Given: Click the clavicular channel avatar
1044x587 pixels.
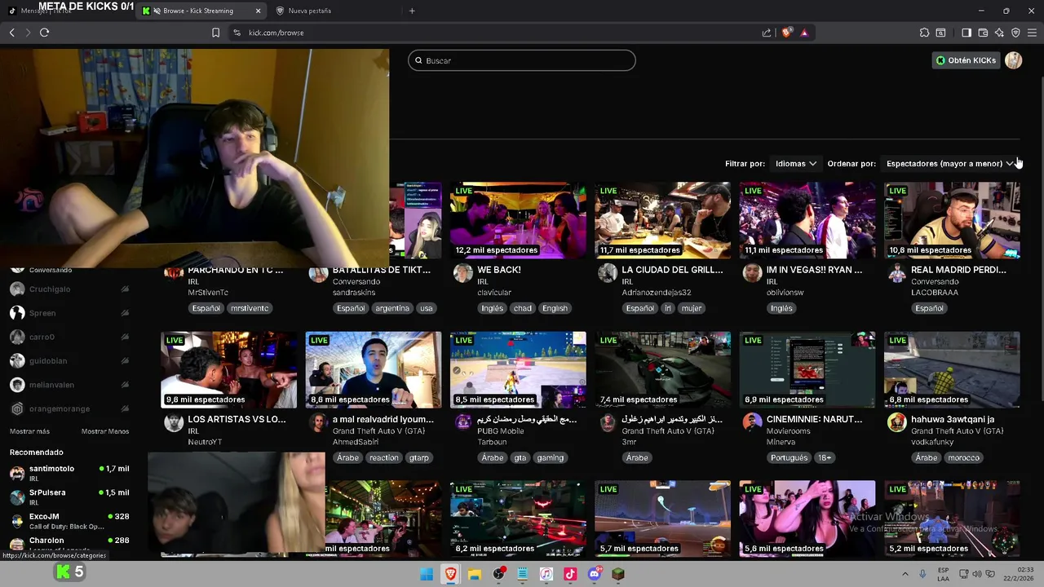Looking at the screenshot, I should point(462,273).
